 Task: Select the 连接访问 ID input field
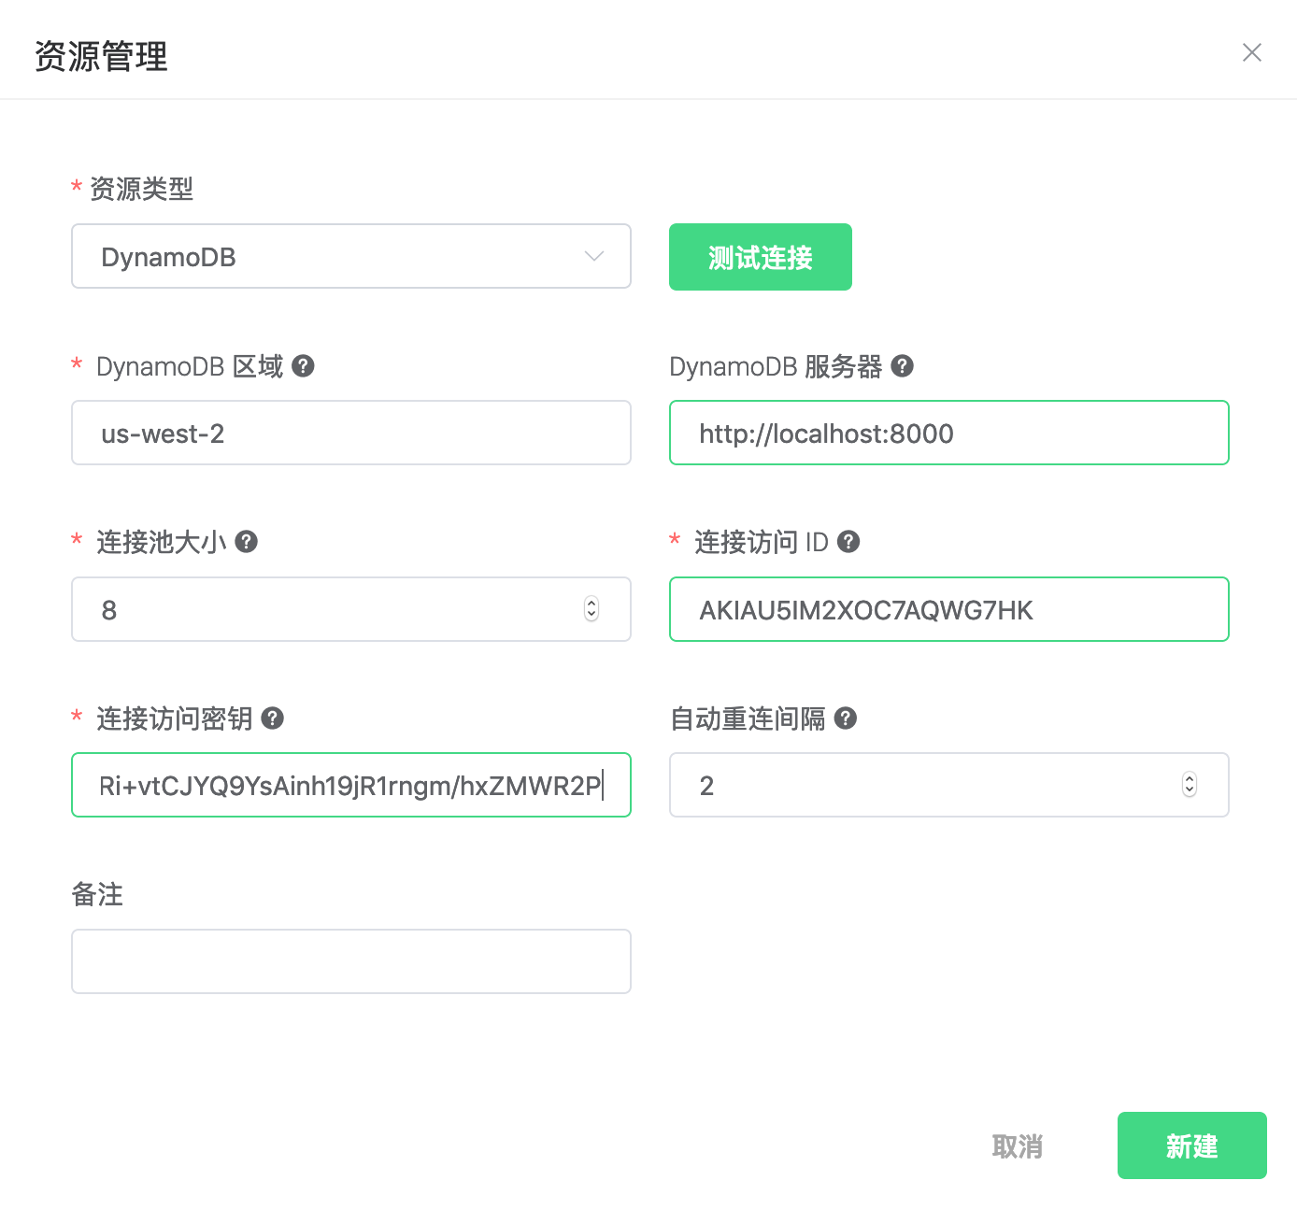click(x=948, y=610)
